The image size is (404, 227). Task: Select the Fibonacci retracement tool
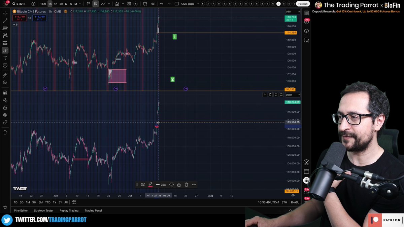pos(5,28)
